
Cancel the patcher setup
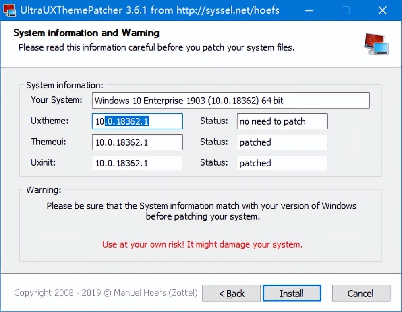[x=361, y=293]
